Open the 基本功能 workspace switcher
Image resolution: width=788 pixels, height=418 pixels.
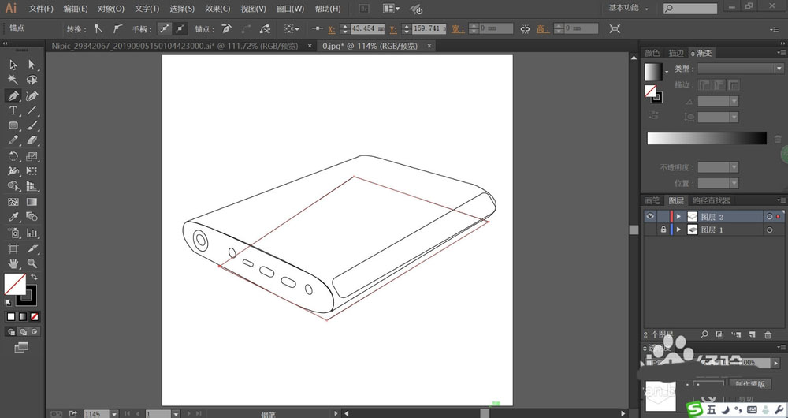(629, 8)
